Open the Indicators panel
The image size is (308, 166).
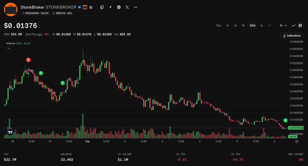292,35
